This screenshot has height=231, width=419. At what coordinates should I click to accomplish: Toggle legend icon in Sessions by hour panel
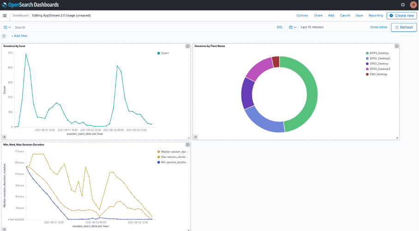point(4,137)
